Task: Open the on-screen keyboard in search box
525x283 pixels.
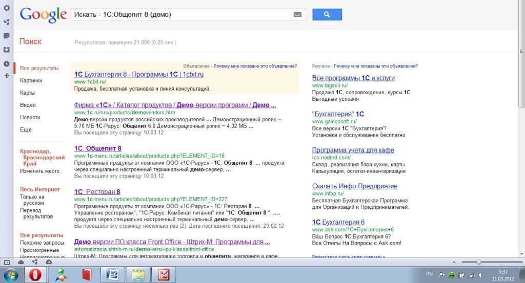Action: point(297,15)
